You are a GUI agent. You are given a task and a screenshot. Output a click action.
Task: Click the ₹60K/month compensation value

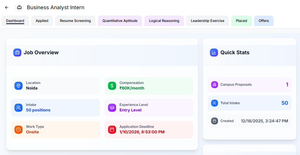(132, 88)
